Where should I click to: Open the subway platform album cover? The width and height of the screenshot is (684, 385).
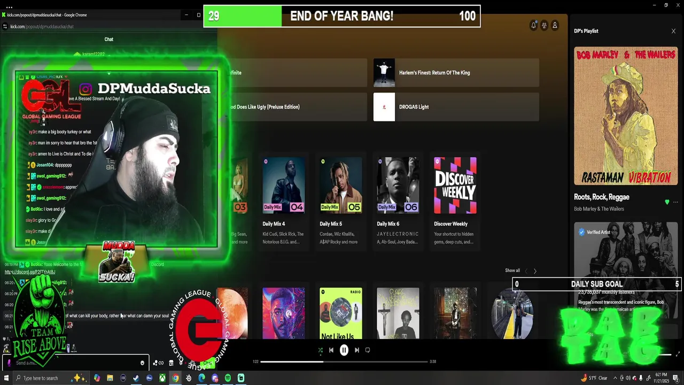[512, 313]
